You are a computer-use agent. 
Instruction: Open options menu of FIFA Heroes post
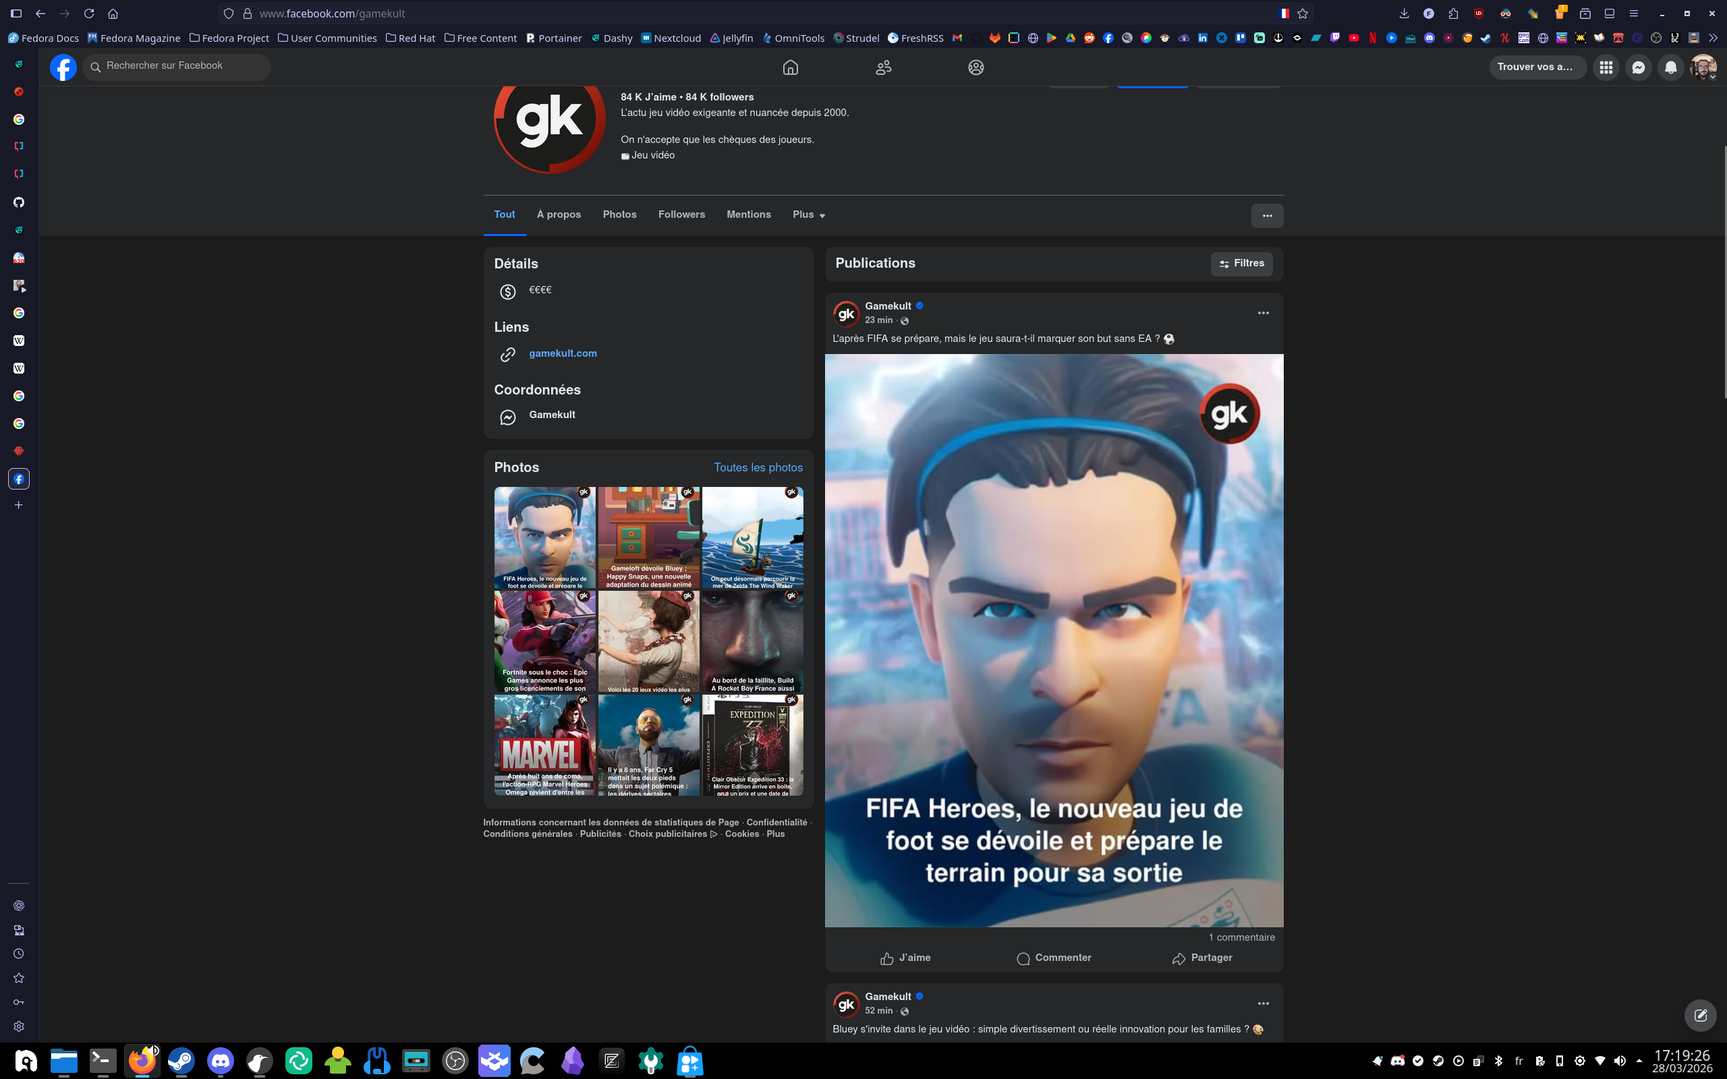point(1262,314)
